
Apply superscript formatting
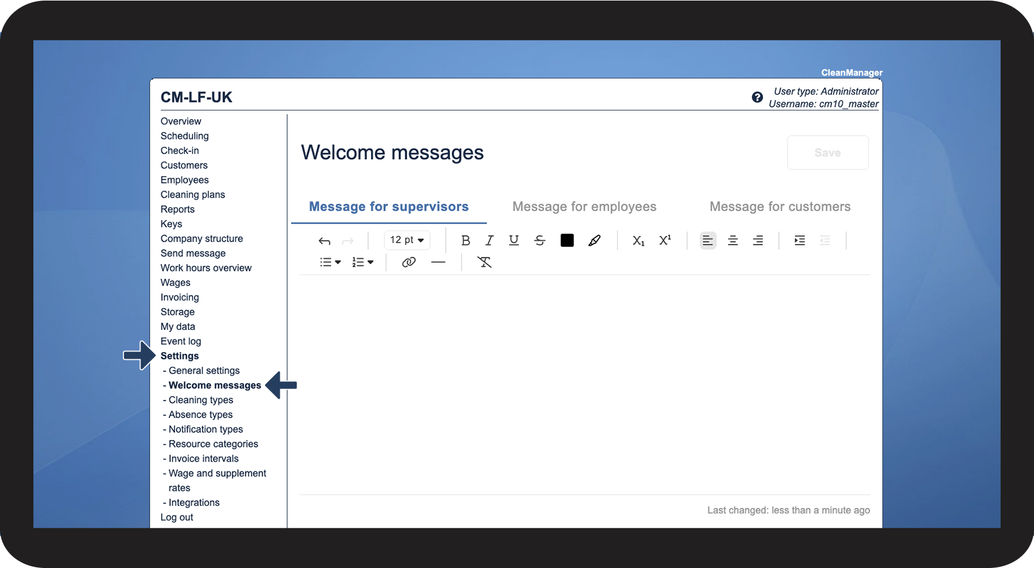tap(665, 240)
